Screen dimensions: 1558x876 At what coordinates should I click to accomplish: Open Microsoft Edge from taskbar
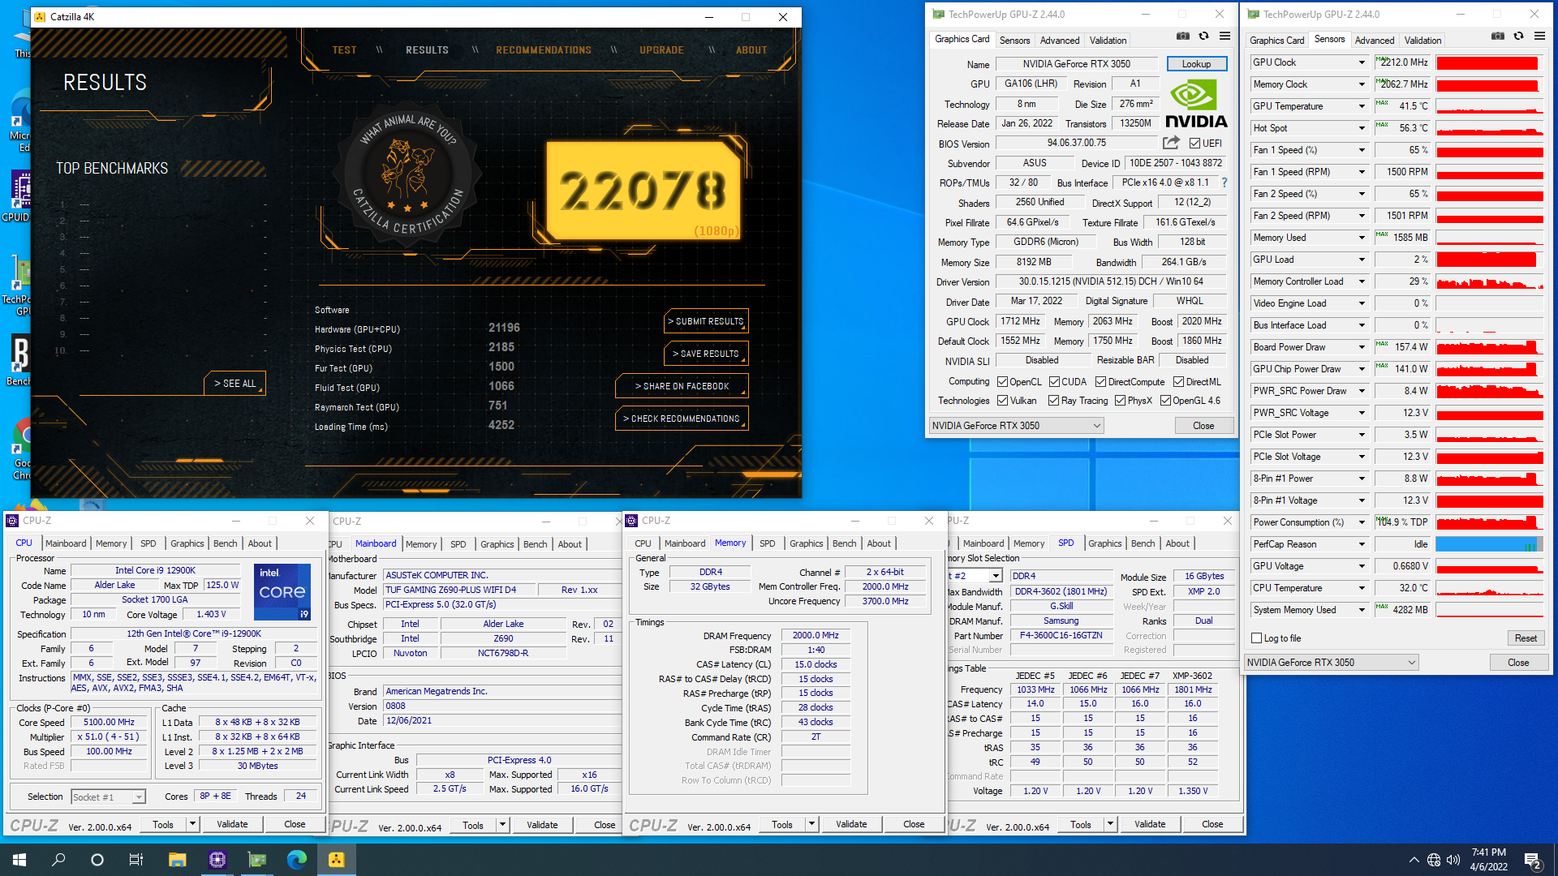click(297, 859)
